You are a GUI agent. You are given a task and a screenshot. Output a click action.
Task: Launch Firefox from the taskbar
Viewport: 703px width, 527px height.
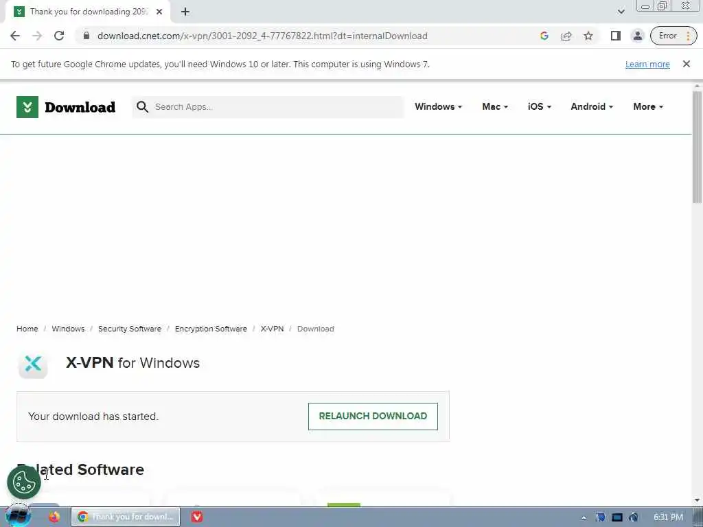[x=54, y=517]
